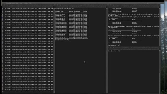This screenshot has width=167, height=94.
Task: Click okd4-master-2 in the virsh list output
Action: pos(117,41)
